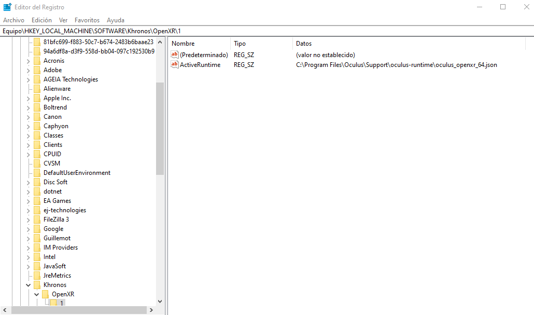Expand the FileZilla 3 key
The image size is (534, 315).
click(29, 220)
